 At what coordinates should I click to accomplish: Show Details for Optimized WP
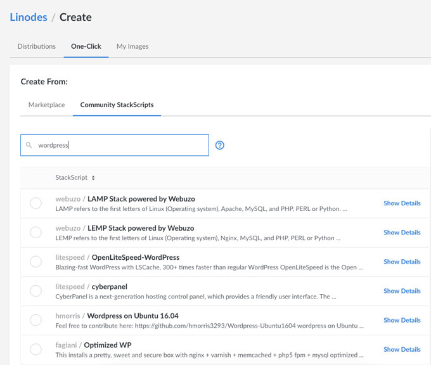click(x=402, y=349)
